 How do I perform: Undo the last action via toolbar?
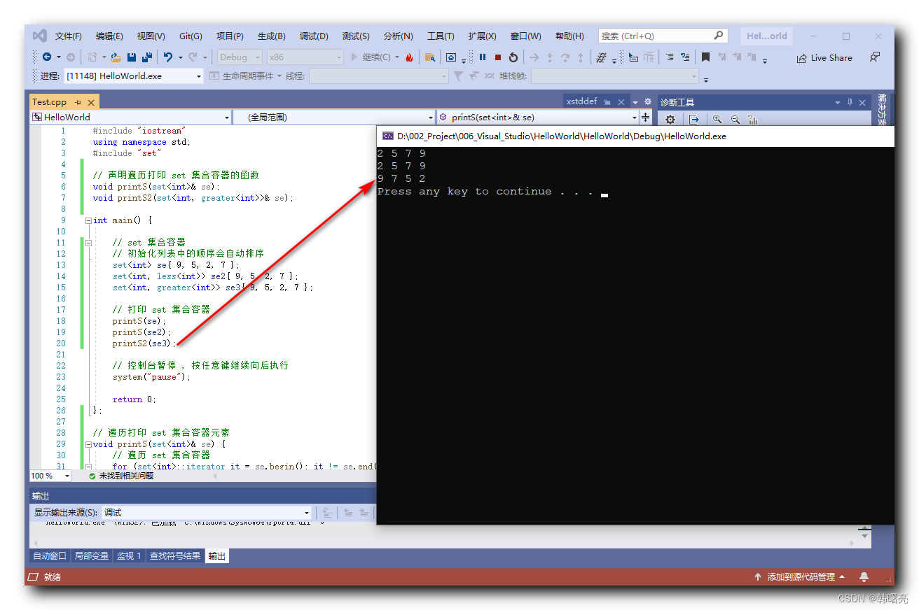168,57
